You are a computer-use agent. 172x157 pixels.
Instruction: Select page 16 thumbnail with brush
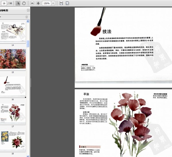pos(13,86)
